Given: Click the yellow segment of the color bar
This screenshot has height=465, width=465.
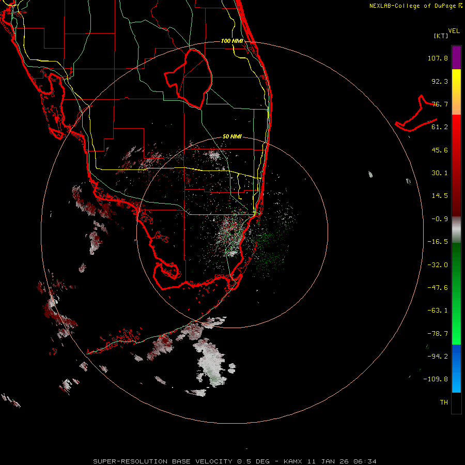Looking at the screenshot, I should [456, 91].
